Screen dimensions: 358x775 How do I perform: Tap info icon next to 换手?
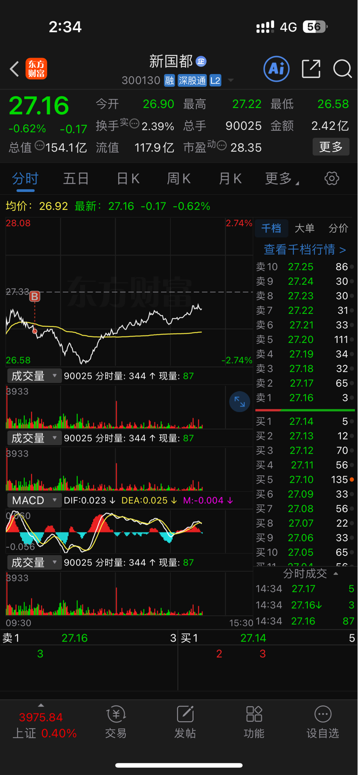coord(134,123)
